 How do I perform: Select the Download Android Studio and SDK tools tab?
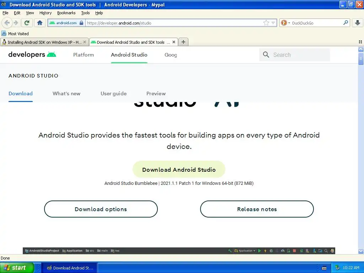coord(134,42)
